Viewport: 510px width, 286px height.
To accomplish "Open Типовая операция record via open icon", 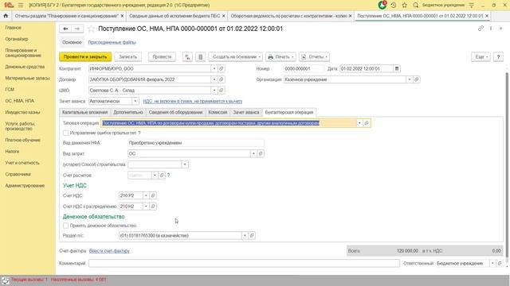I will pyautogui.click(x=367, y=123).
